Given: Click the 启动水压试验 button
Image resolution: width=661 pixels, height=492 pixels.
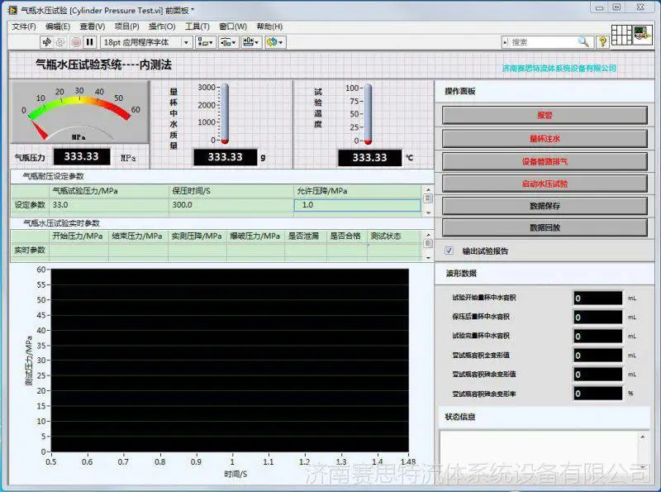Looking at the screenshot, I should tap(544, 184).
